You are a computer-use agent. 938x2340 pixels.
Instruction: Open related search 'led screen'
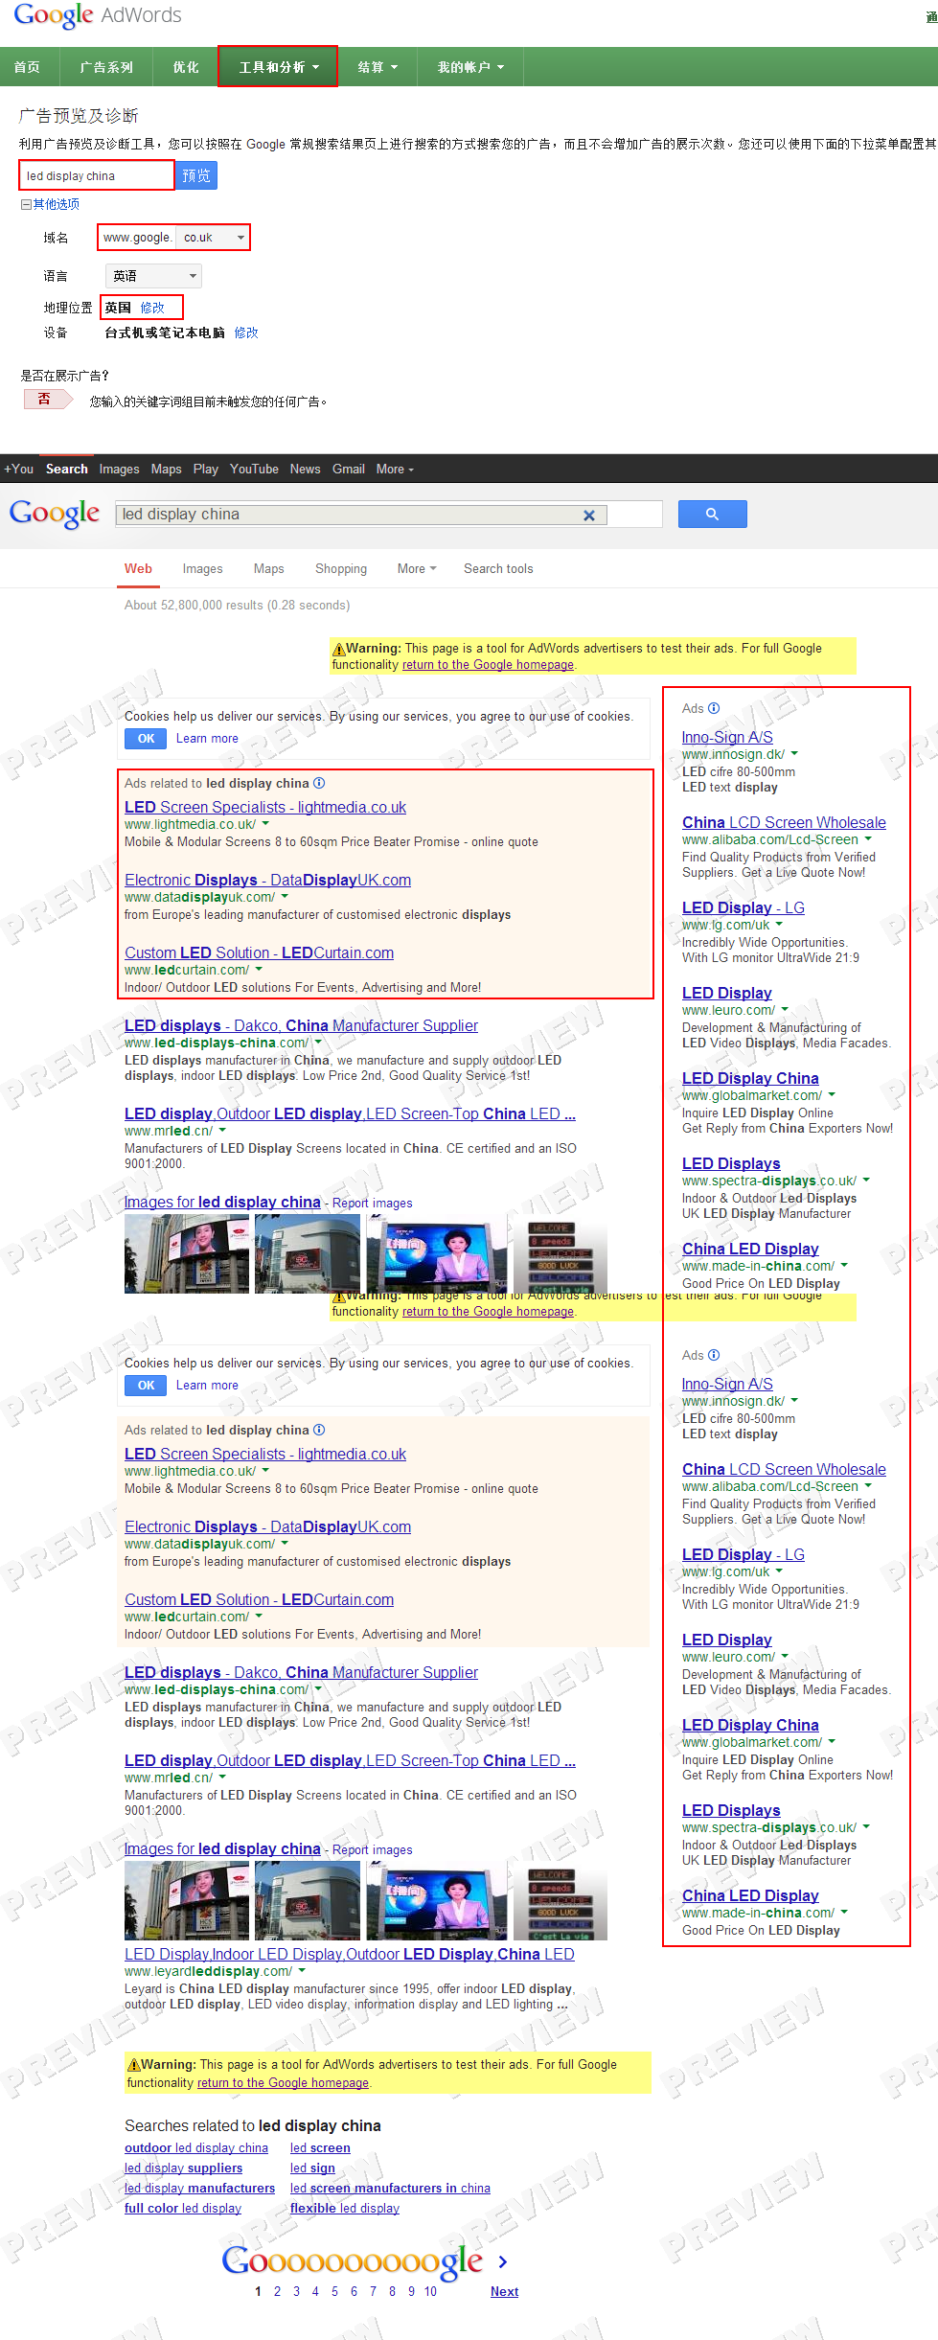(x=320, y=2147)
